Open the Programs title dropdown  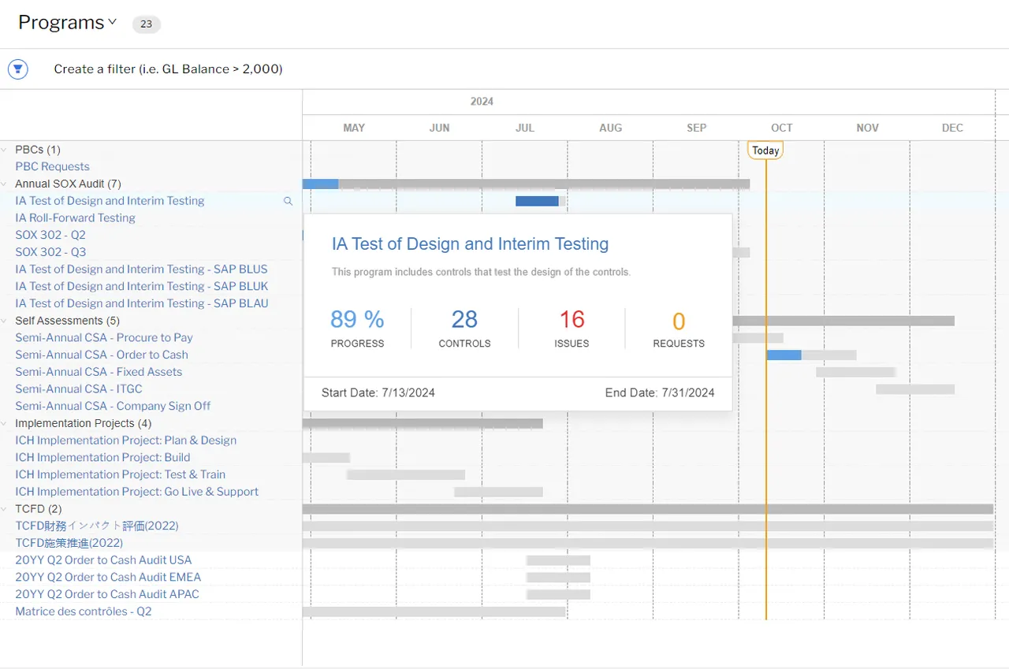pos(68,23)
